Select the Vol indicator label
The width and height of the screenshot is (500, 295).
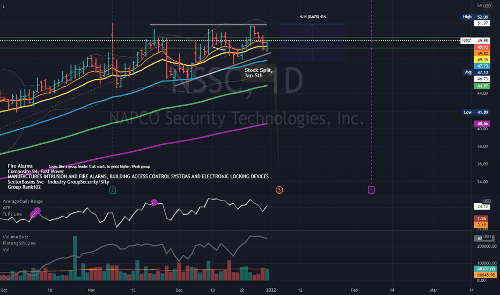[6, 249]
